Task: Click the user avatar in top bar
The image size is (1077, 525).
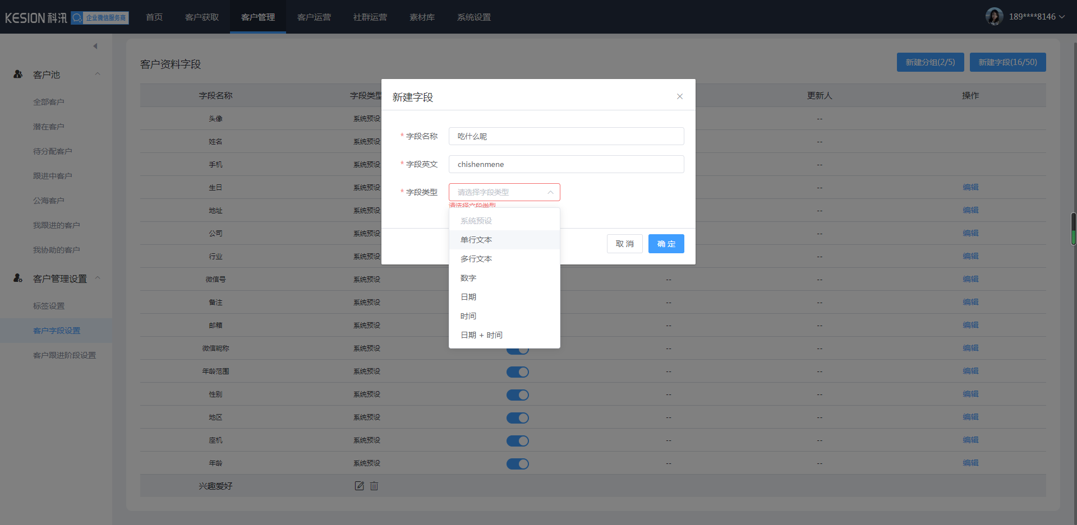Action: coord(994,17)
